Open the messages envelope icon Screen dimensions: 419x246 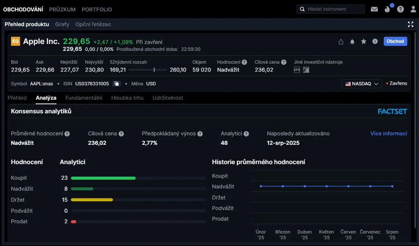click(x=374, y=9)
